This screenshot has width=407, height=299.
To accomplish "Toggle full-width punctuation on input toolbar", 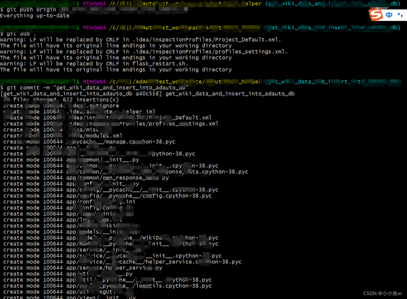I will [400, 15].
